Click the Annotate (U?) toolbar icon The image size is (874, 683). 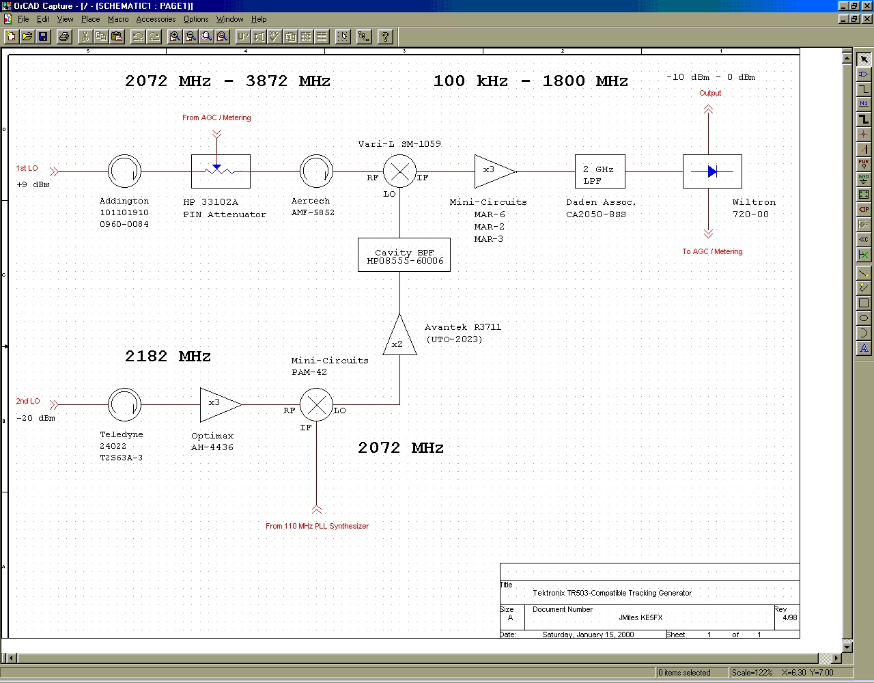[x=243, y=36]
